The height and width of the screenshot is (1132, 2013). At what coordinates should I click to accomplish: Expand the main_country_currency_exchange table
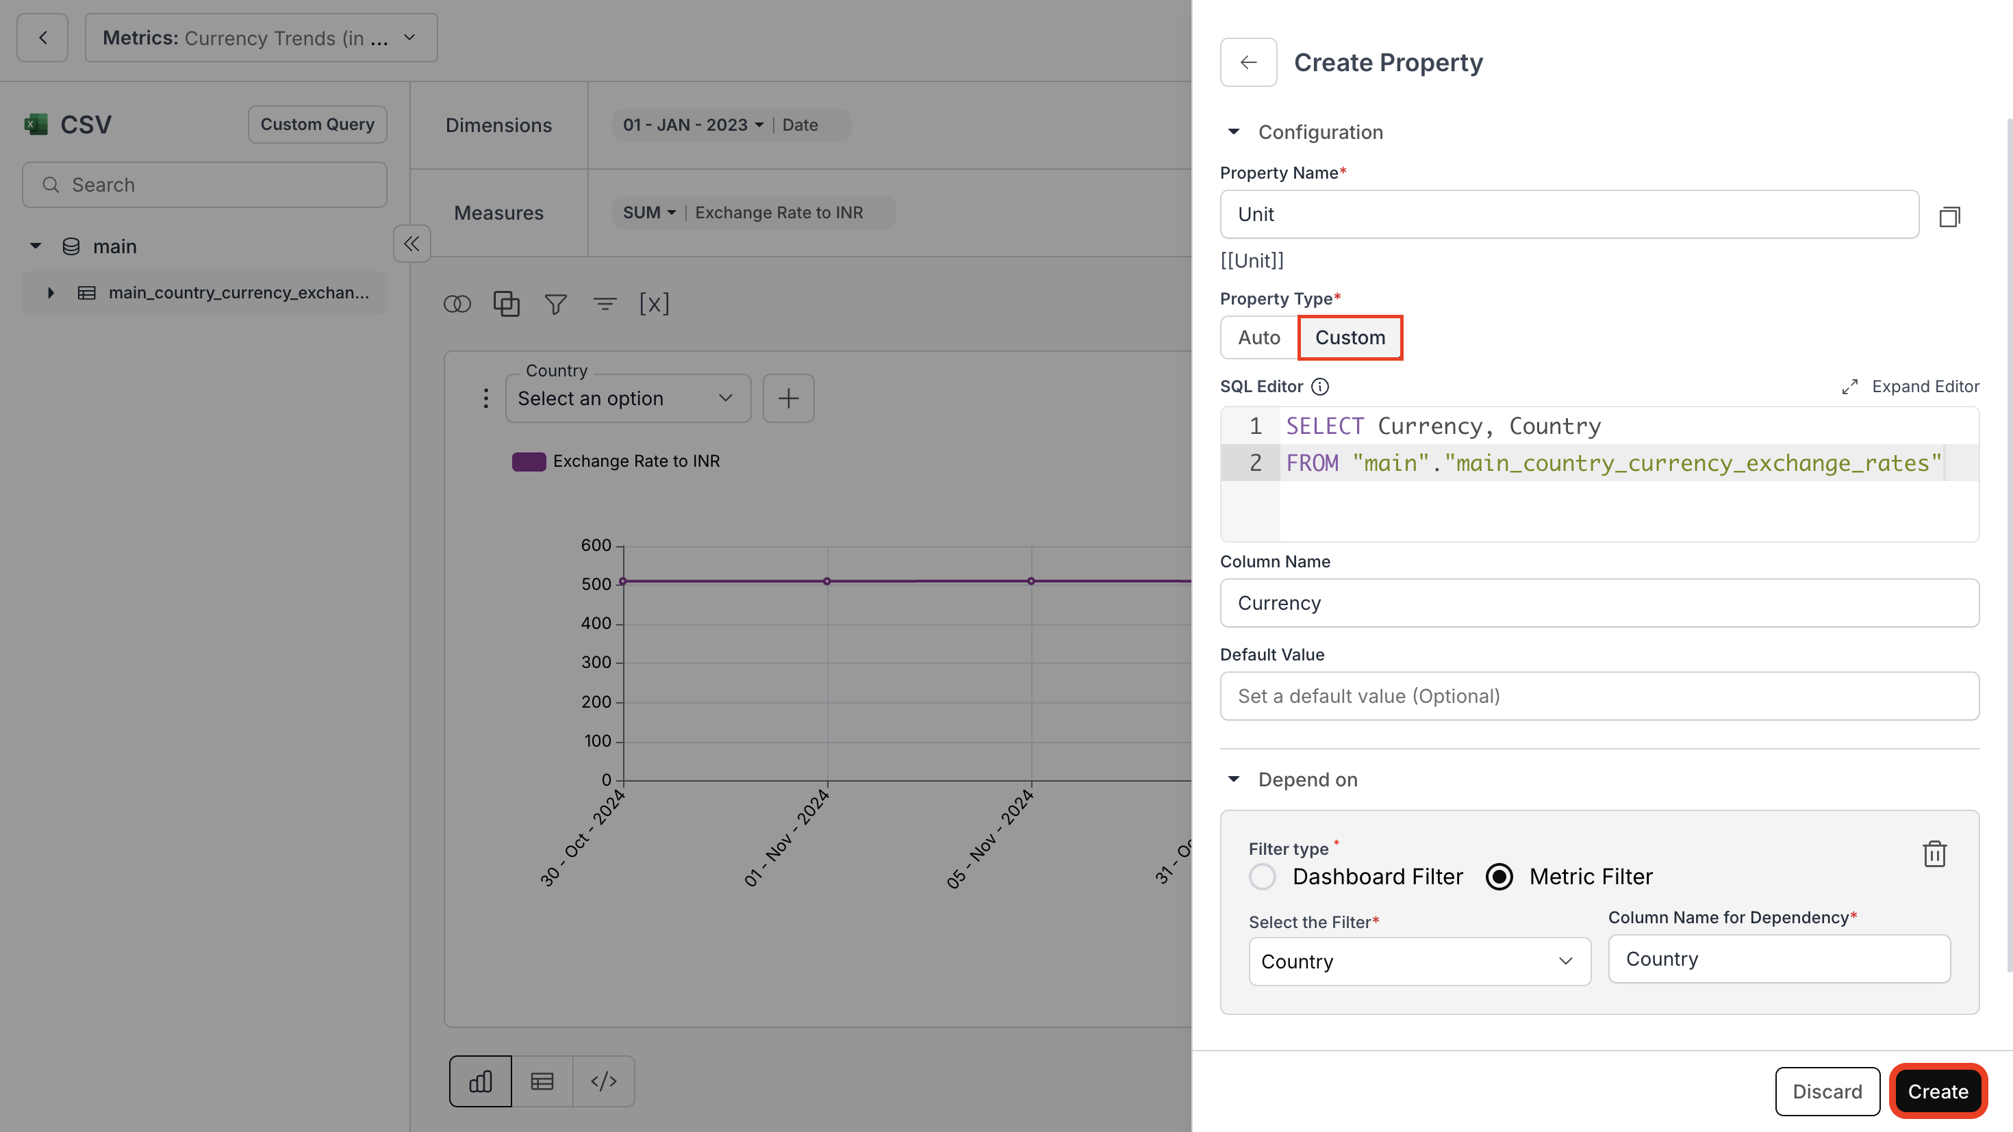pos(51,292)
